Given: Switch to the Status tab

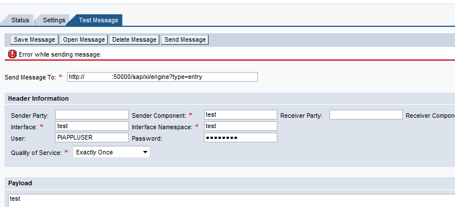Looking at the screenshot, I should pyautogui.click(x=20, y=20).
